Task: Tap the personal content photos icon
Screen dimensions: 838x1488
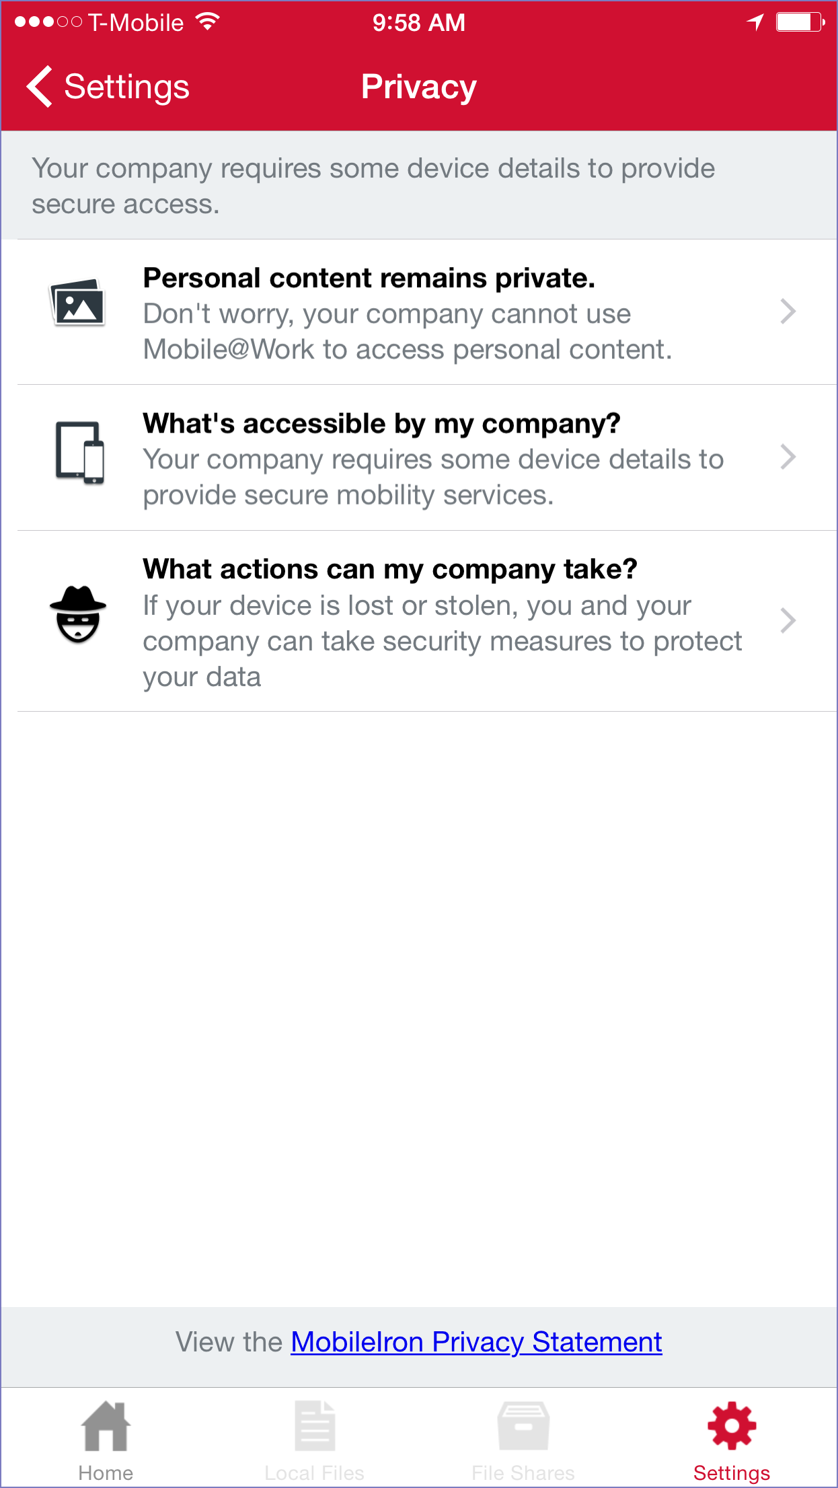Action: 79,303
